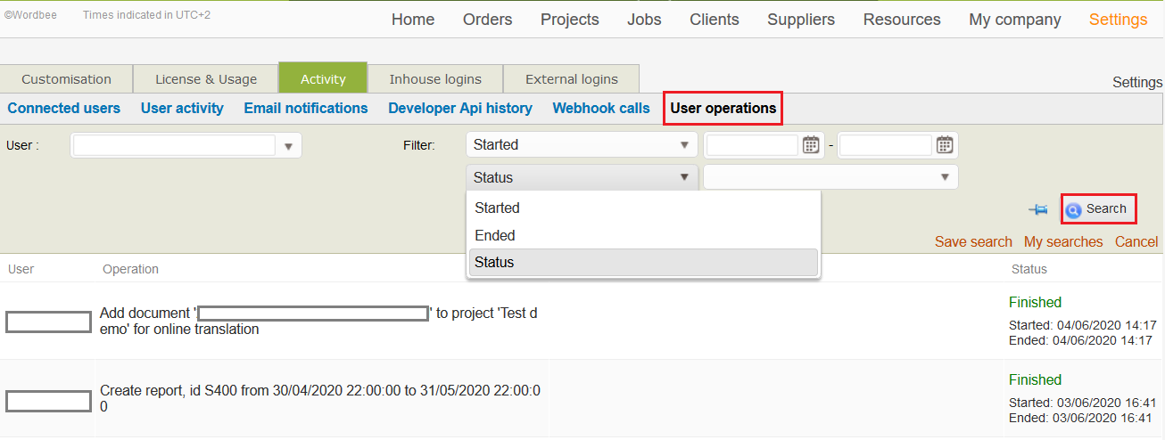Select Started option in the dropdown list
The width and height of the screenshot is (1165, 440).
click(x=497, y=208)
